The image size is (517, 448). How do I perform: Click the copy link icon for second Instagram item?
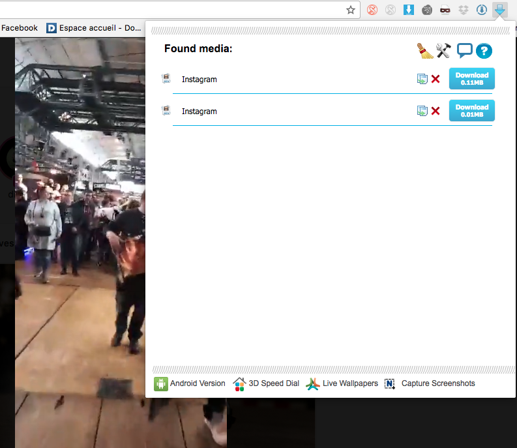[x=422, y=111]
